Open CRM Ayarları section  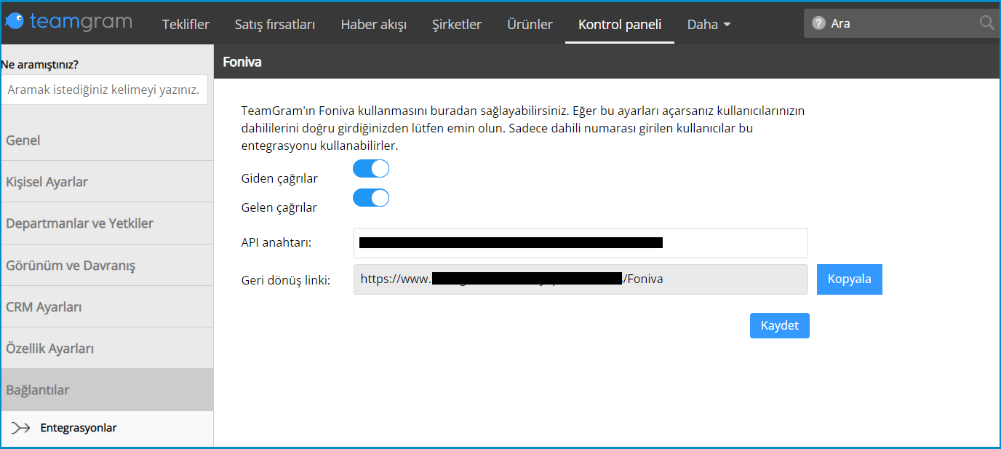[106, 306]
